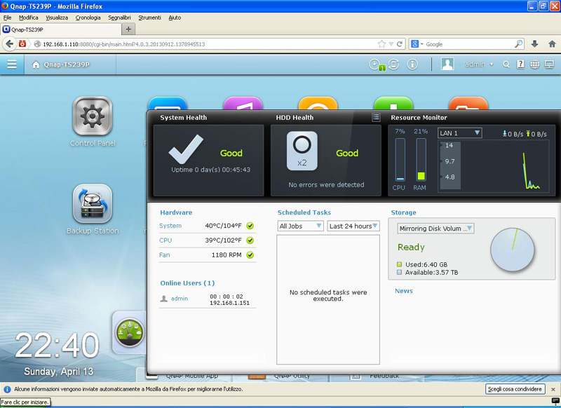
Task: Open the Control Panel desktop icon
Action: pyautogui.click(x=93, y=116)
